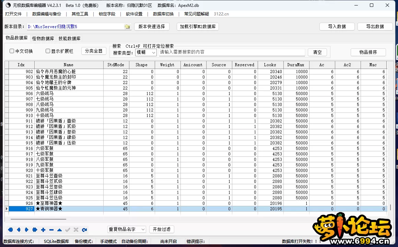Open 其他工具 menu
Screen dimensions: 398x247
[x=80, y=14]
